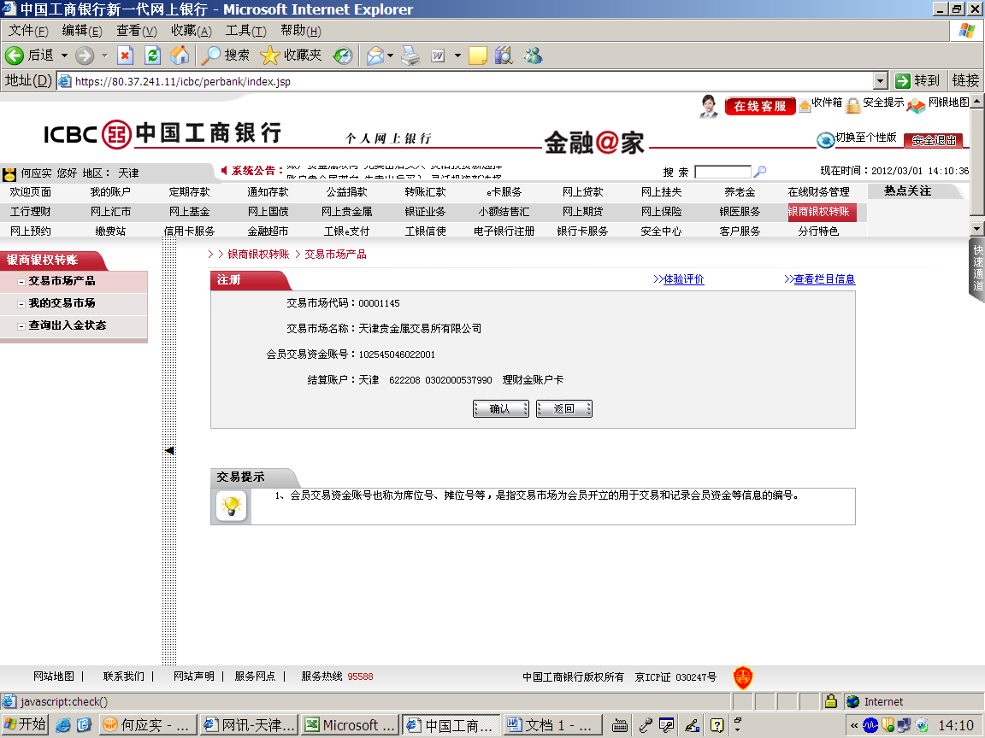Image resolution: width=985 pixels, height=738 pixels.
Task: Open Messenger people icon
Action: click(x=534, y=56)
